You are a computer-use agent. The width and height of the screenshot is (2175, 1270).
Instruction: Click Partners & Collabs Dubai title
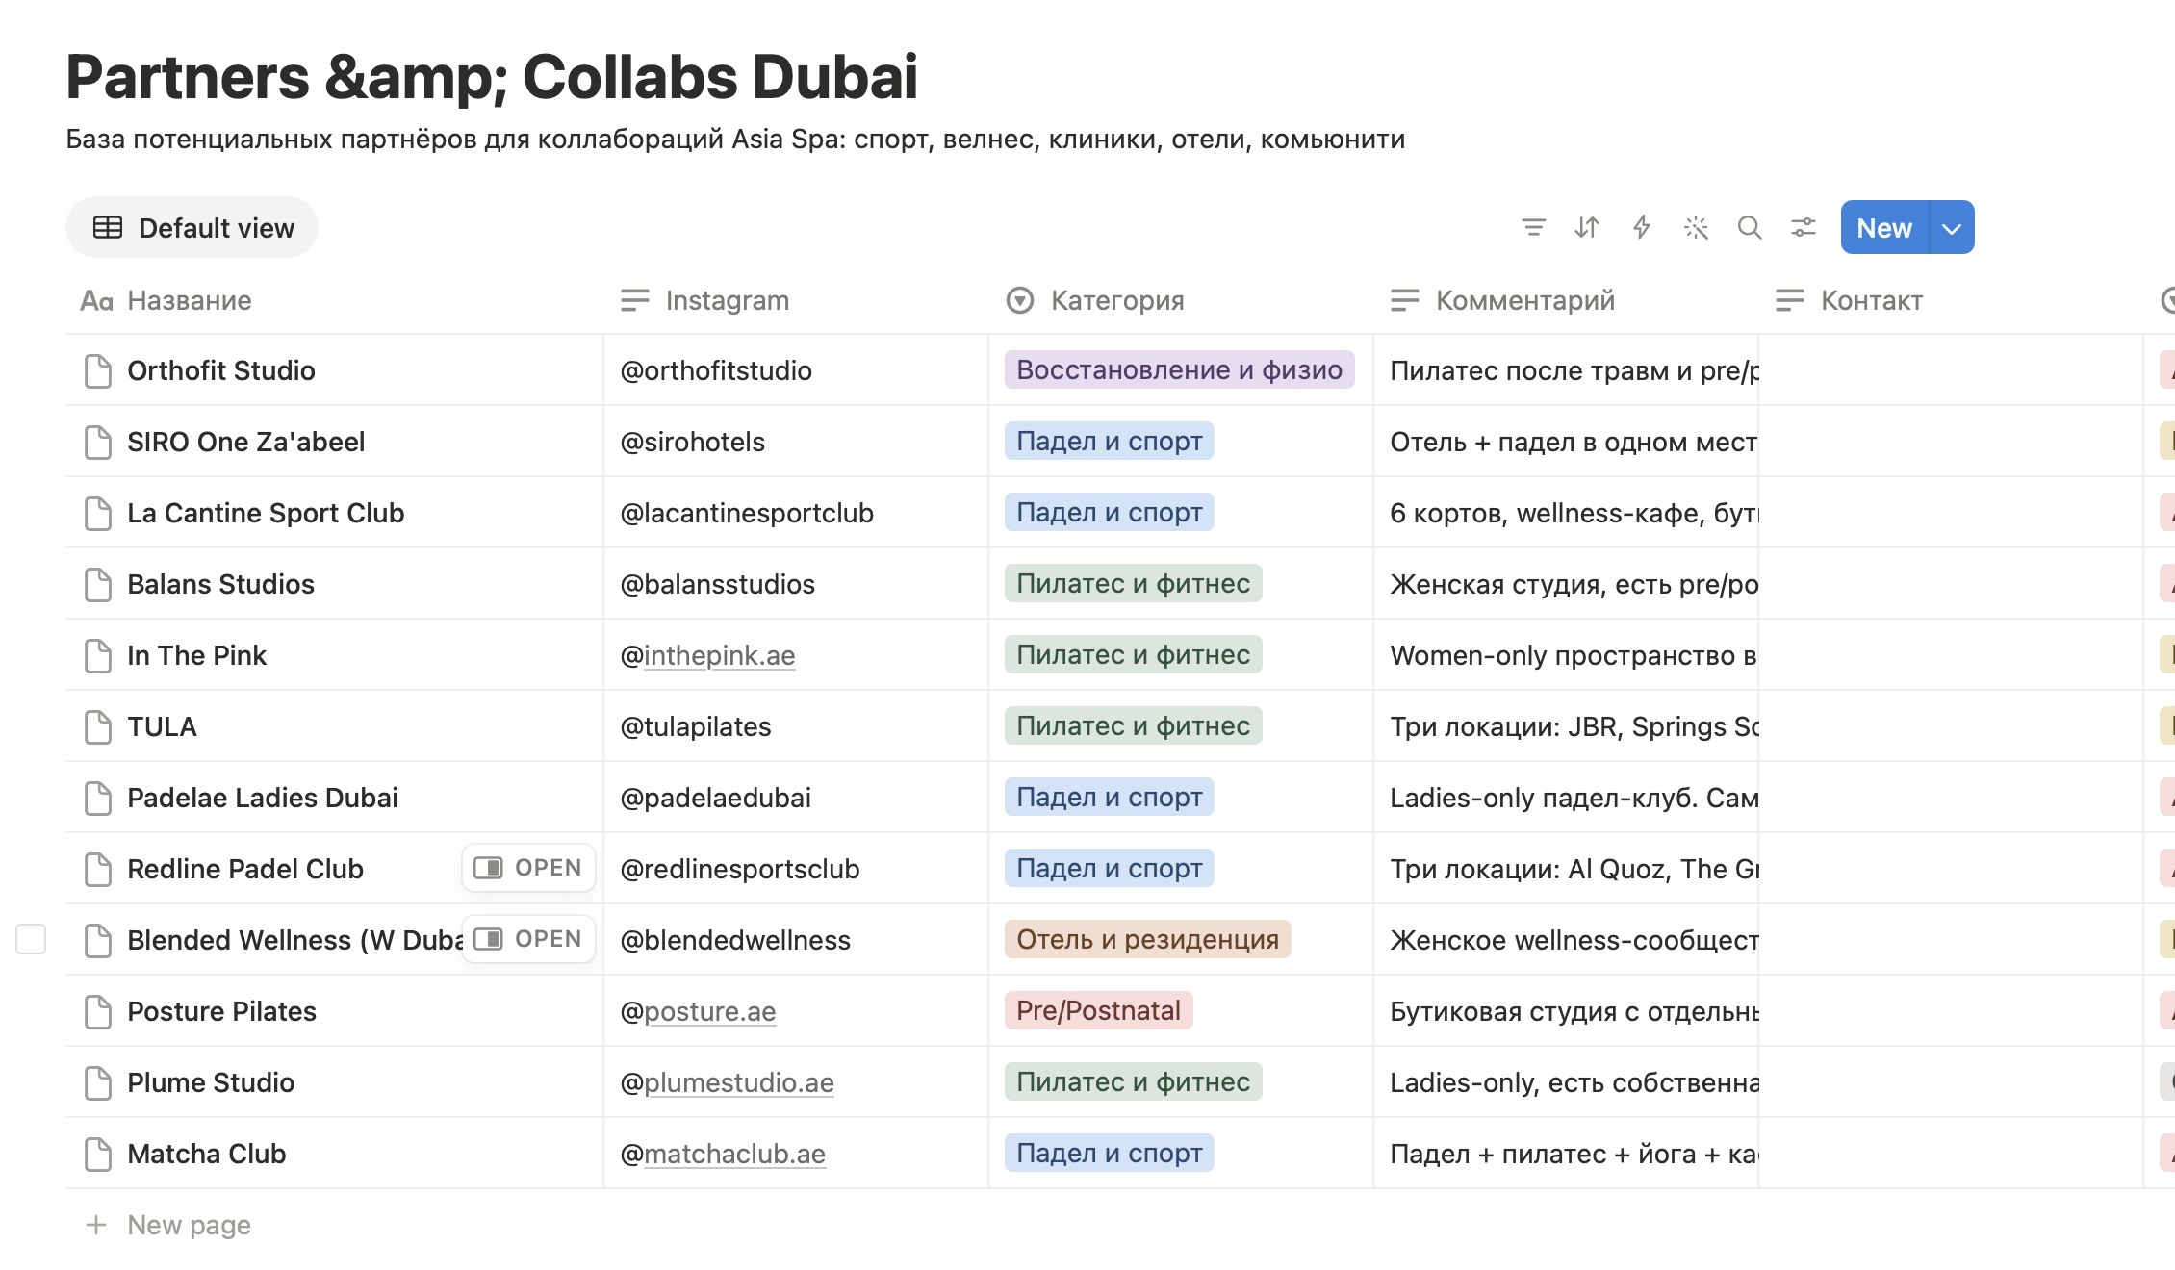pos(492,77)
